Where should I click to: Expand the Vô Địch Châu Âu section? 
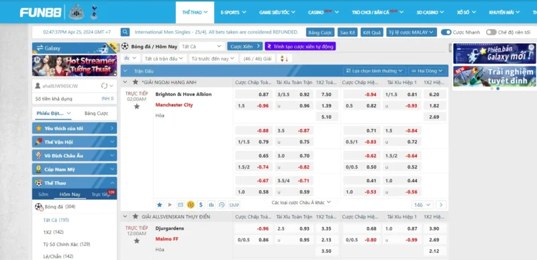click(75, 155)
